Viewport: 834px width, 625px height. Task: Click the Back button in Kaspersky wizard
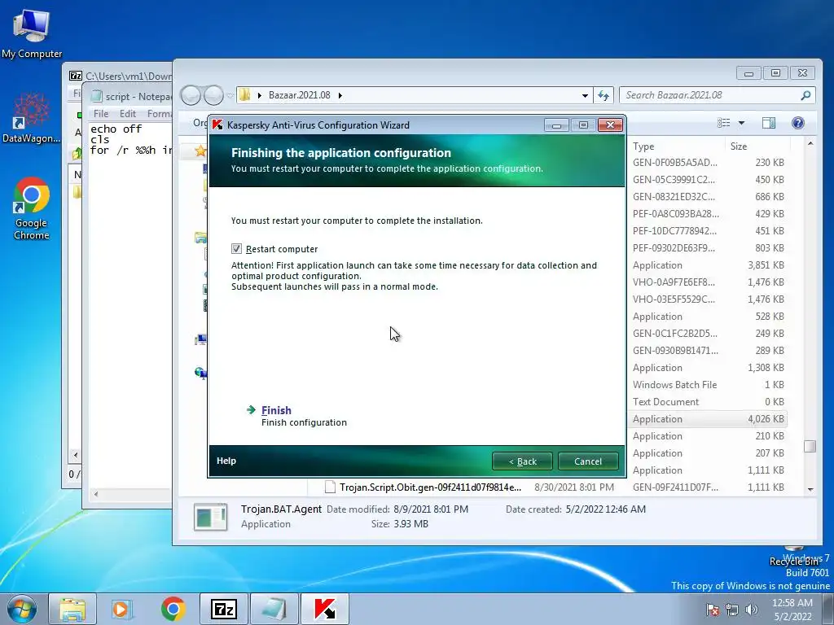coord(522,461)
